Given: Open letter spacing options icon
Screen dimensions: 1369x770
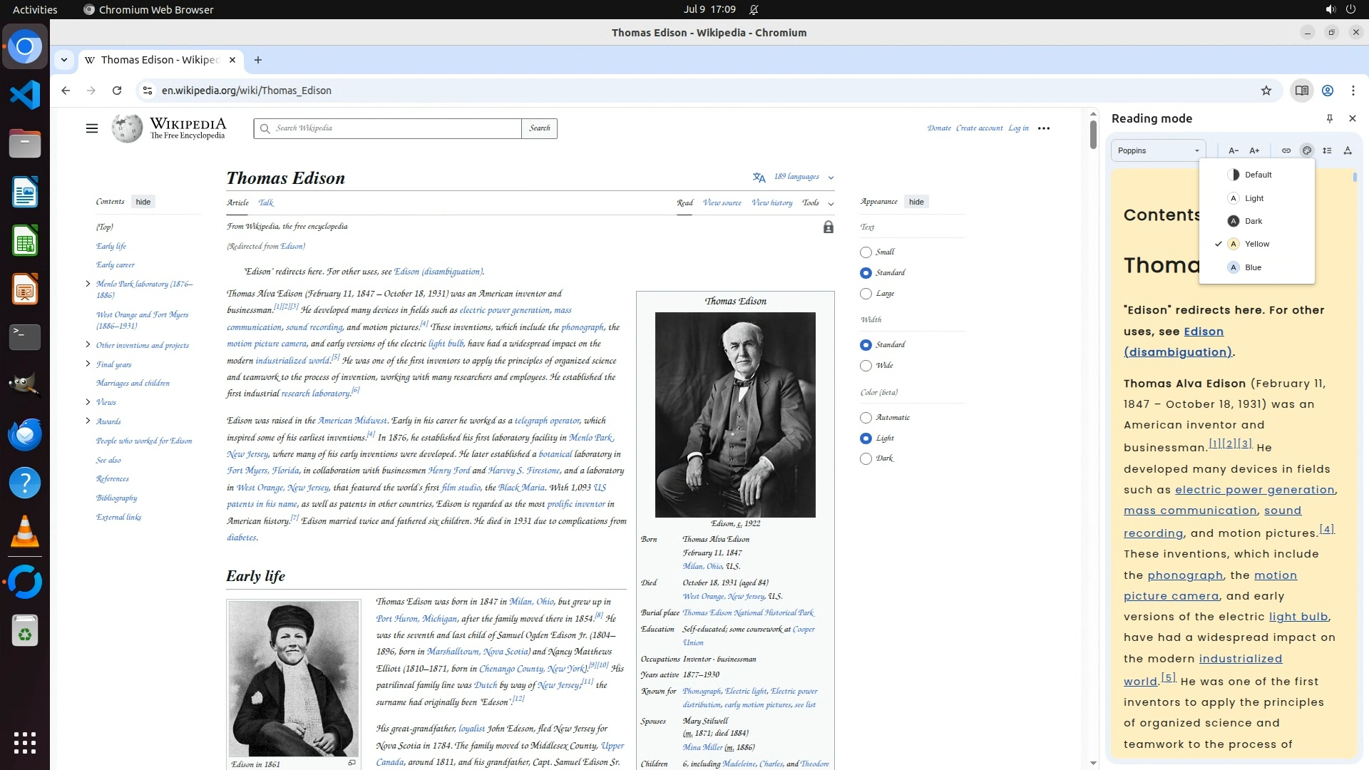Looking at the screenshot, I should [x=1348, y=150].
